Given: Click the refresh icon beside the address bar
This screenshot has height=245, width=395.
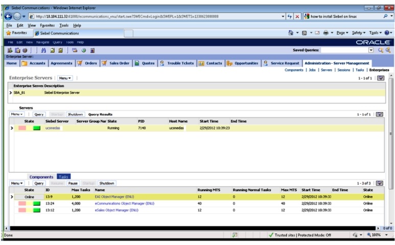Looking at the screenshot, I should pos(289,16).
